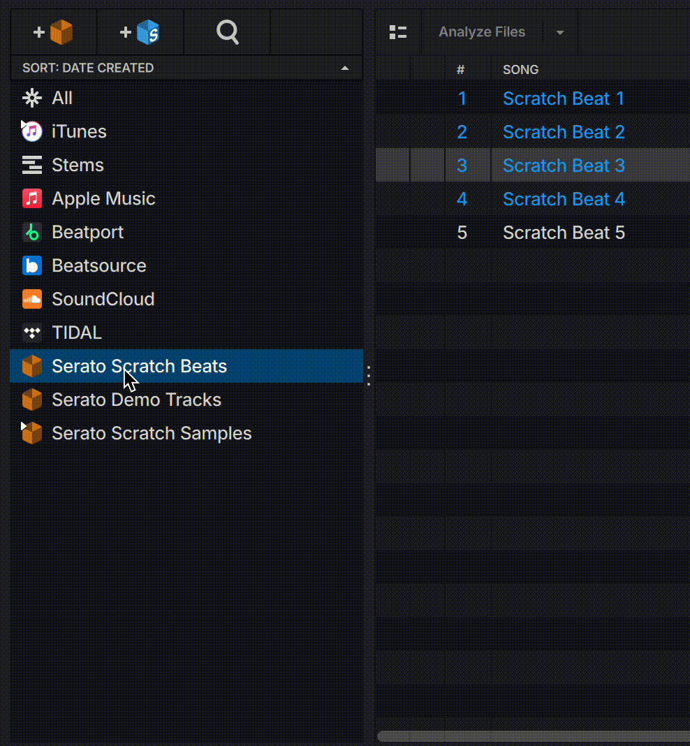Sort by the SONG column header
The image size is (690, 746).
pos(521,69)
